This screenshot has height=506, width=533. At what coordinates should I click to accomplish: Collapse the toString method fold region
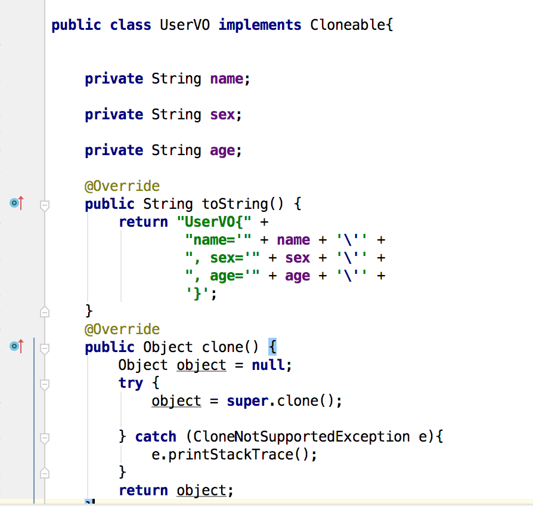[44, 204]
